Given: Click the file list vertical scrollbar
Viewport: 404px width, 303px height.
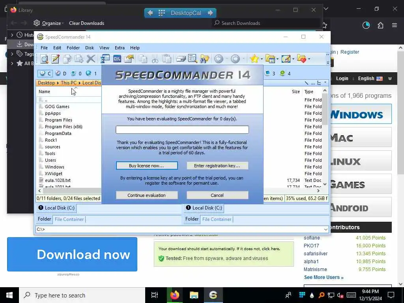Looking at the screenshot, I should [325, 110].
